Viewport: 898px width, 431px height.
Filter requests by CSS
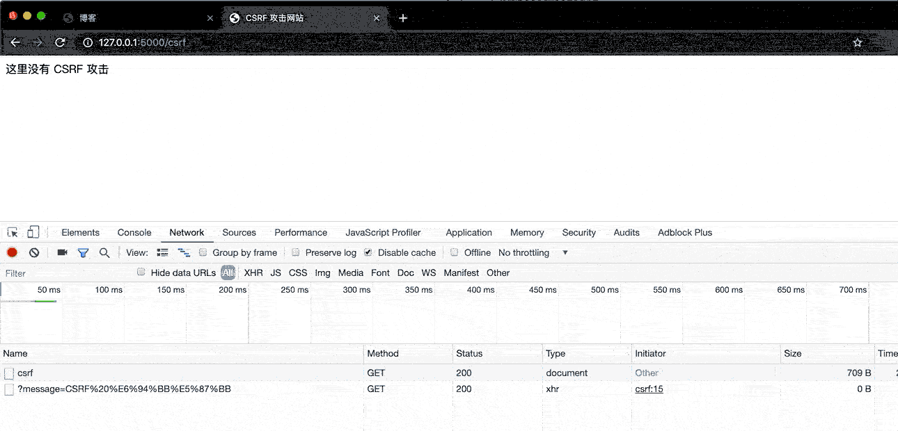[x=298, y=273]
